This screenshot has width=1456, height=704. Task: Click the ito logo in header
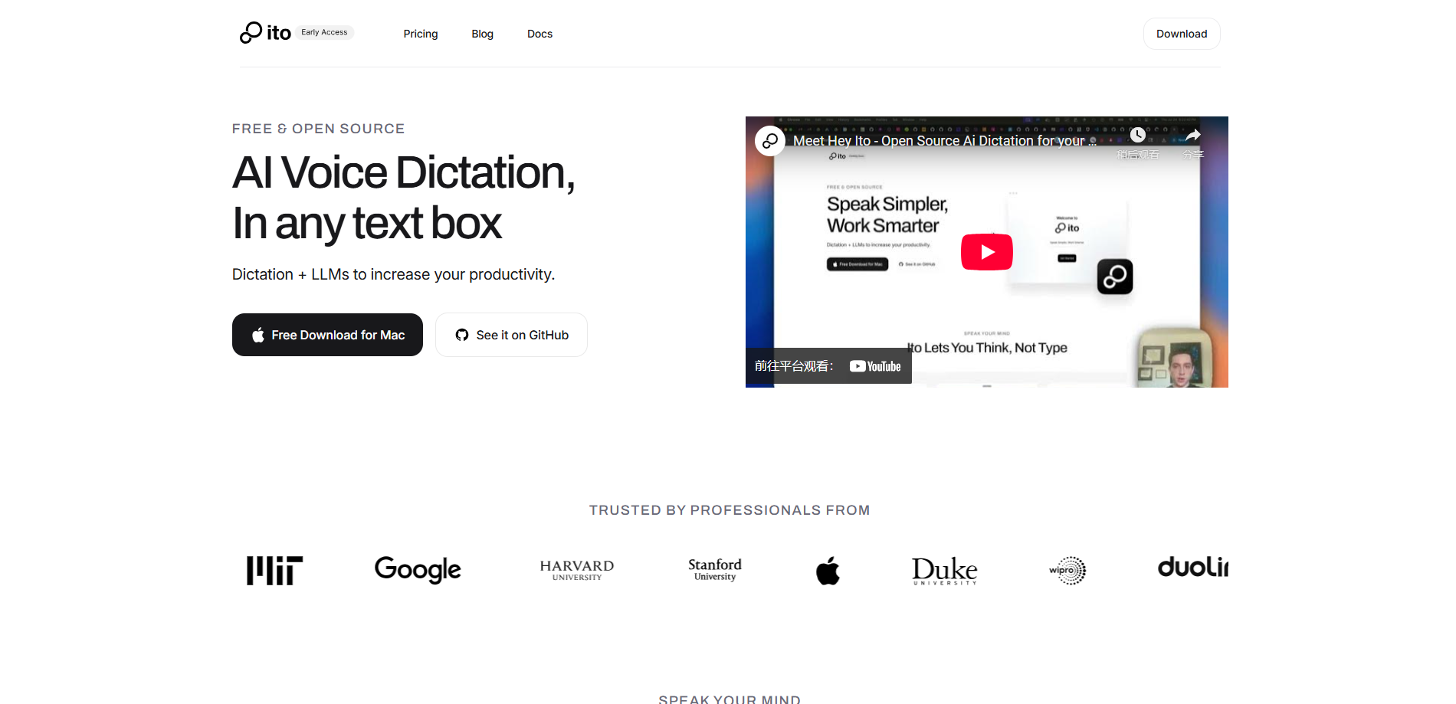pos(265,33)
